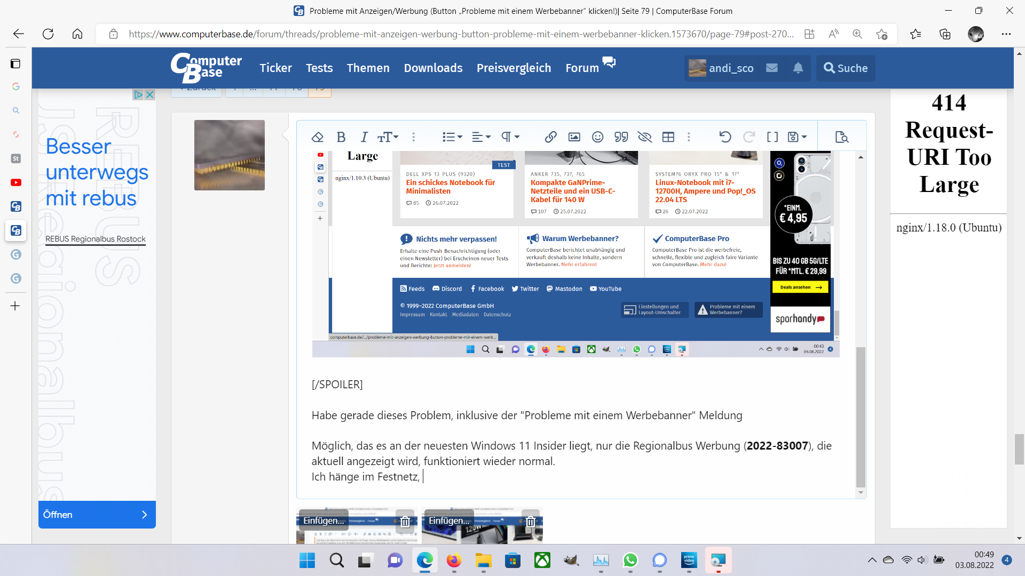Open File Explorer from the taskbar
The height and width of the screenshot is (576, 1025).
coord(483,560)
